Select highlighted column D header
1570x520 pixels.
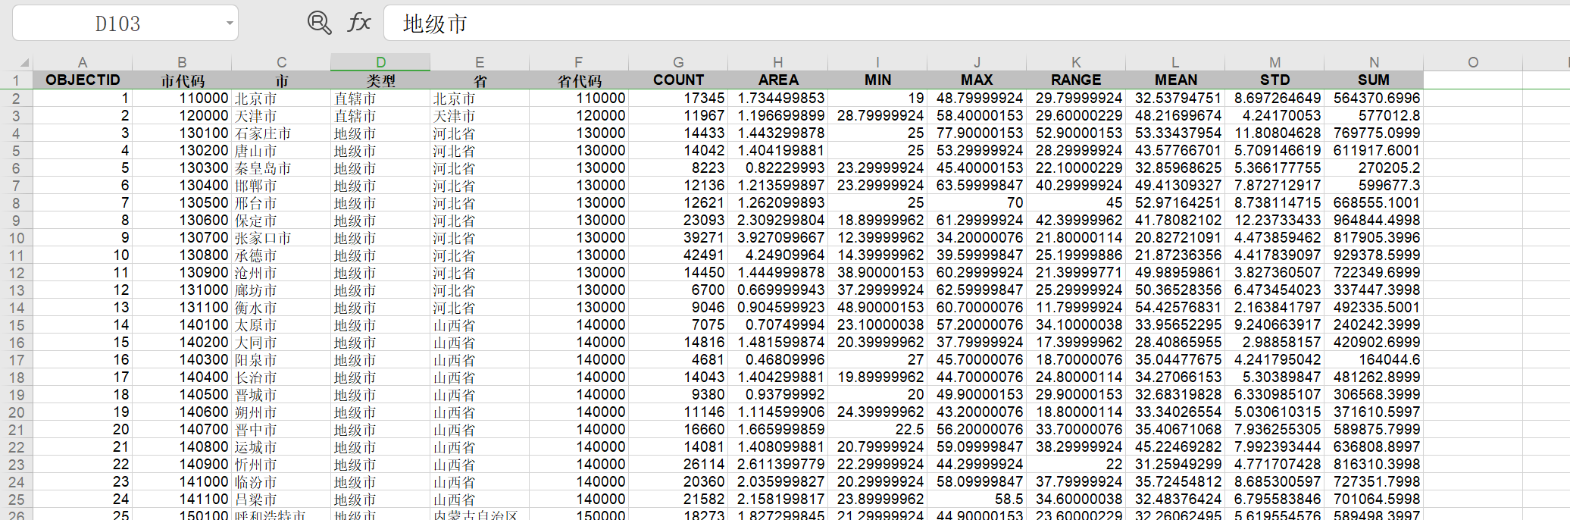380,62
